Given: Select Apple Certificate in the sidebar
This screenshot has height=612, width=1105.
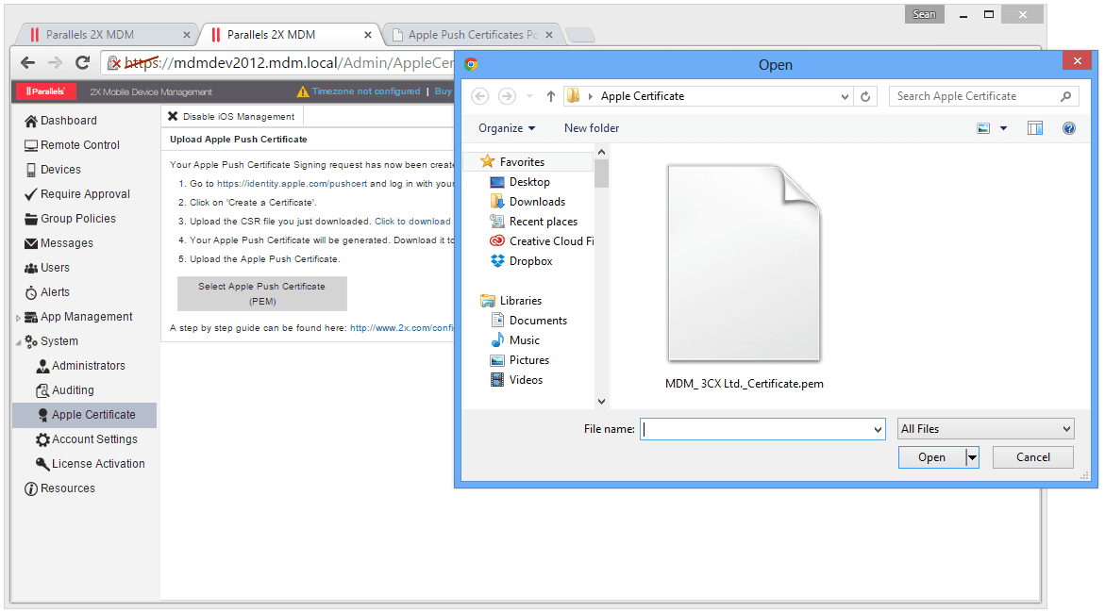Looking at the screenshot, I should tap(85, 415).
